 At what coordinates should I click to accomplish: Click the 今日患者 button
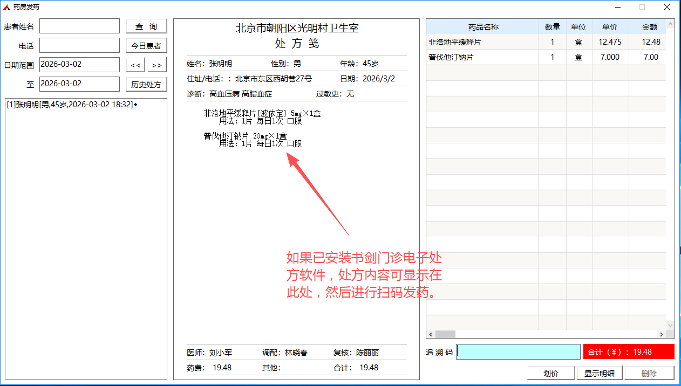[x=146, y=46]
